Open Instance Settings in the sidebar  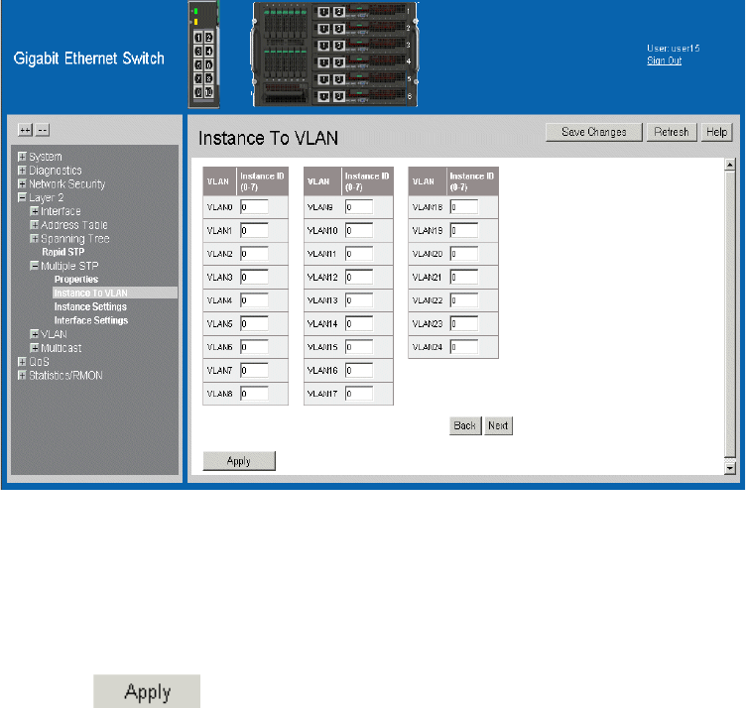[x=90, y=307]
